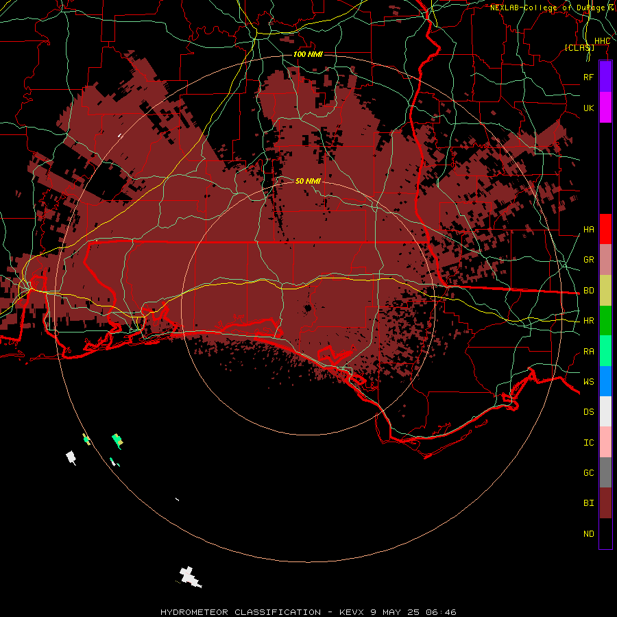The height and width of the screenshot is (617, 617).
Task: Click the HA legend label
Action: click(x=589, y=230)
